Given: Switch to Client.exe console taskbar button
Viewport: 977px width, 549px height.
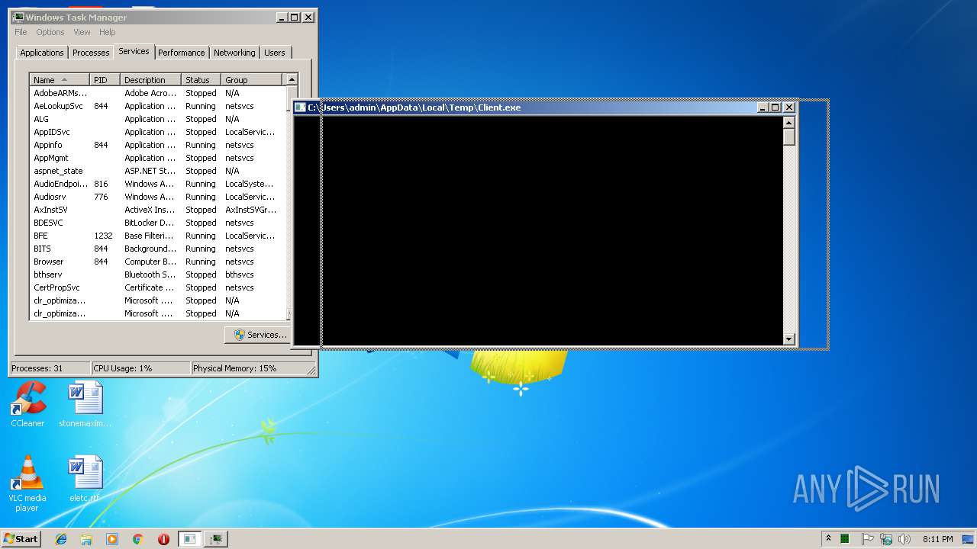Looking at the screenshot, I should tap(190, 539).
